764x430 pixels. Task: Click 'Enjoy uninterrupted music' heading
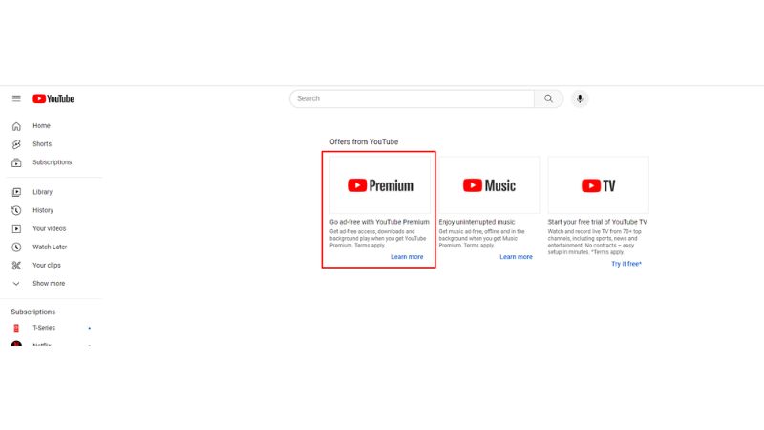(x=477, y=222)
